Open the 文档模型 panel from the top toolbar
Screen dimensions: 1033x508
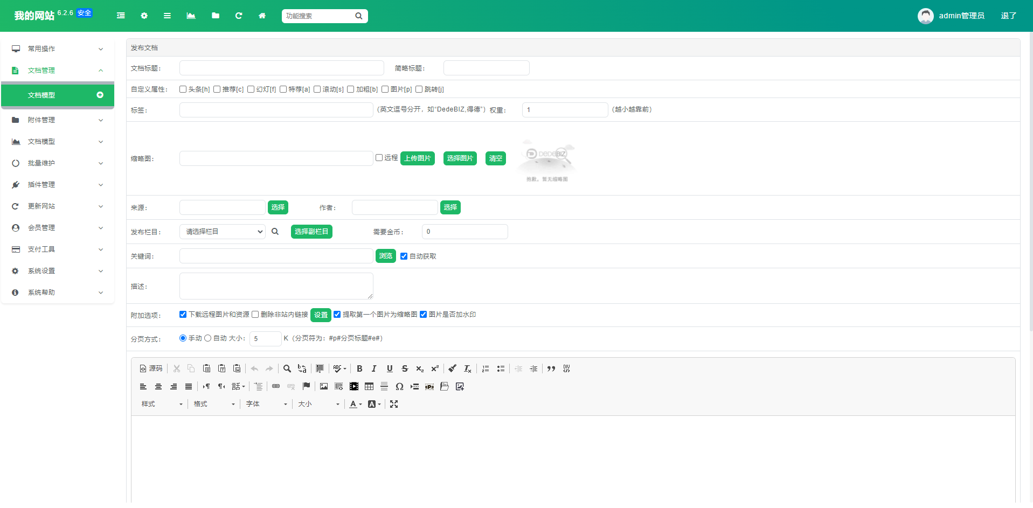tap(191, 16)
